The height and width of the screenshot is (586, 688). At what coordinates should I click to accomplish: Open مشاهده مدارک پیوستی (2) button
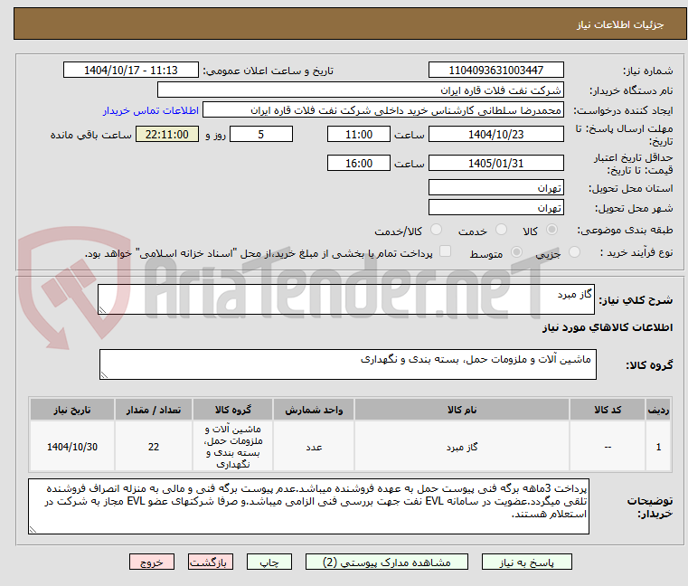click(387, 562)
